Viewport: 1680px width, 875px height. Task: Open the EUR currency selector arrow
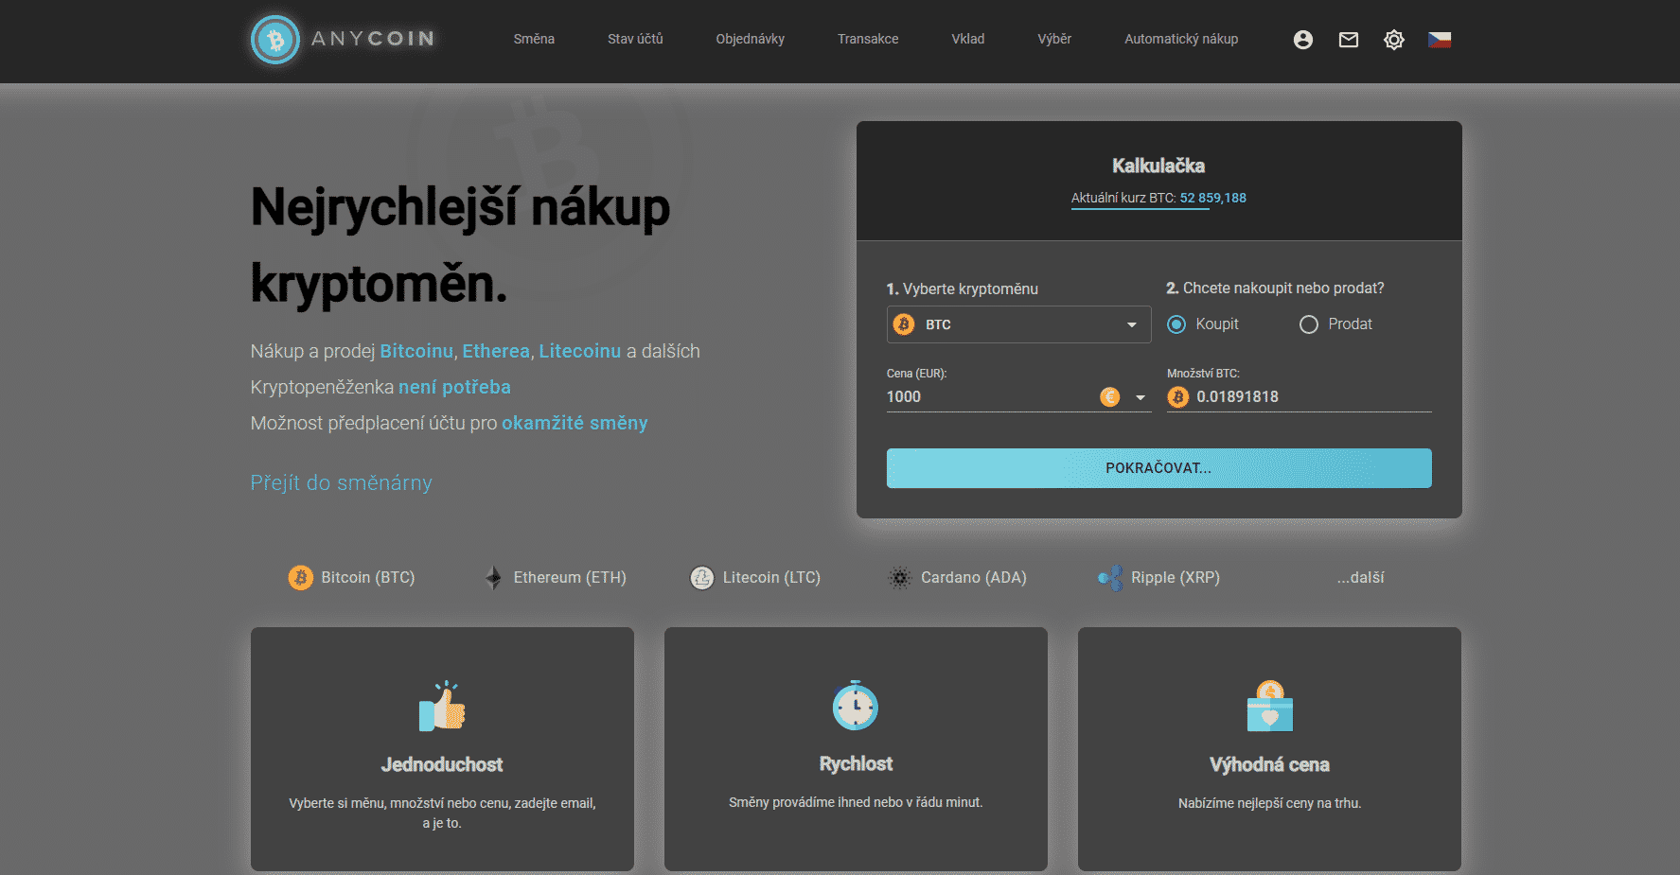(1141, 397)
